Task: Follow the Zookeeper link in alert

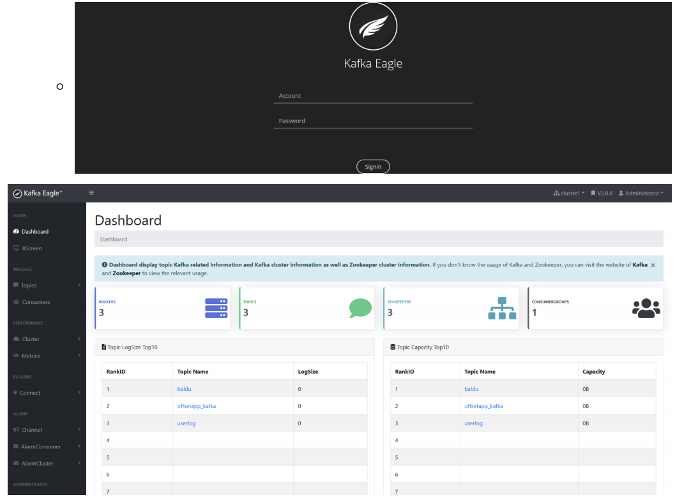Action: (x=126, y=273)
